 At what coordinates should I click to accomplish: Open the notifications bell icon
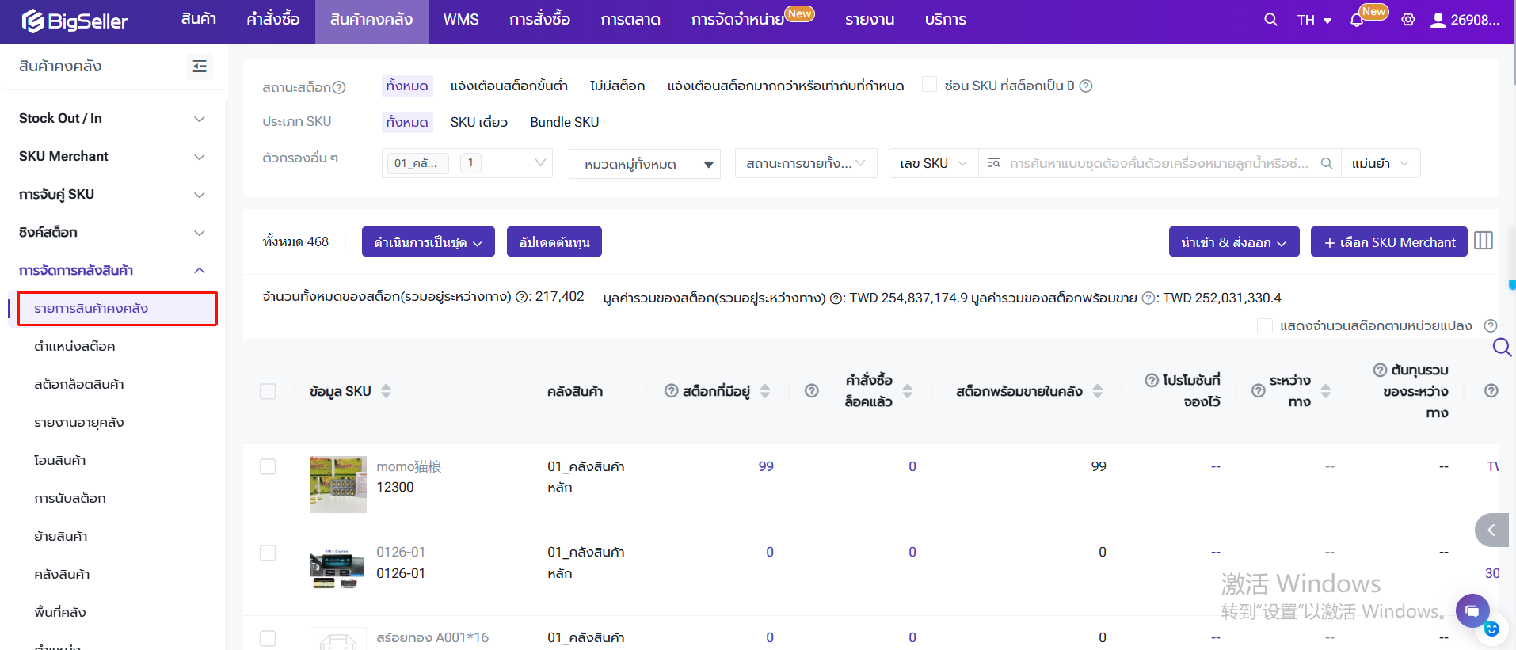coord(1357,21)
